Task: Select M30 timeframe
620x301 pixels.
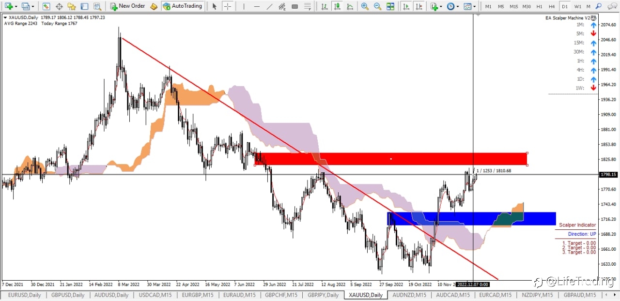Action: [527, 6]
